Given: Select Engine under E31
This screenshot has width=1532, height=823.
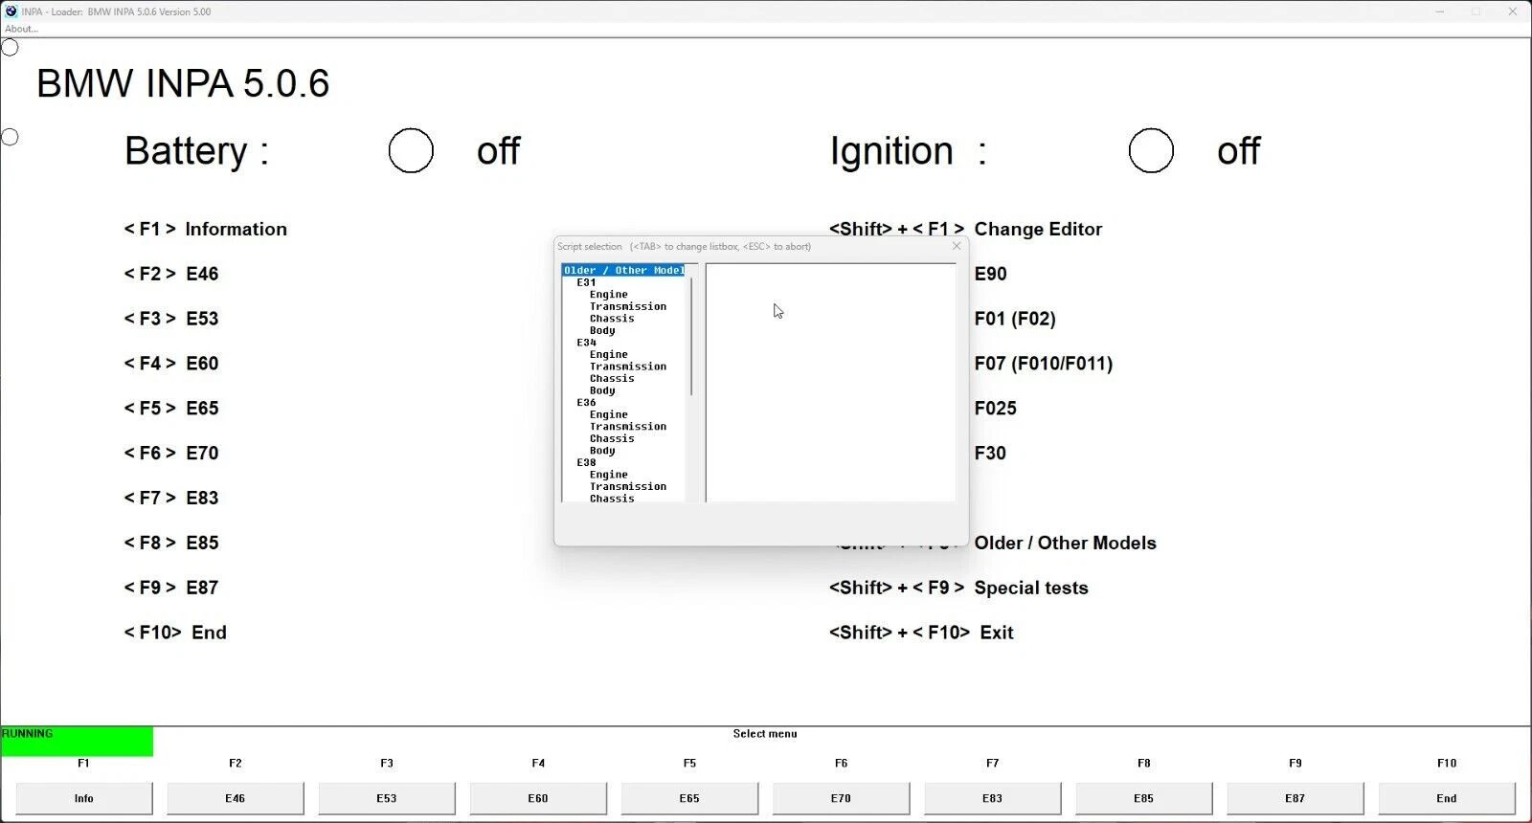Looking at the screenshot, I should click(609, 295).
